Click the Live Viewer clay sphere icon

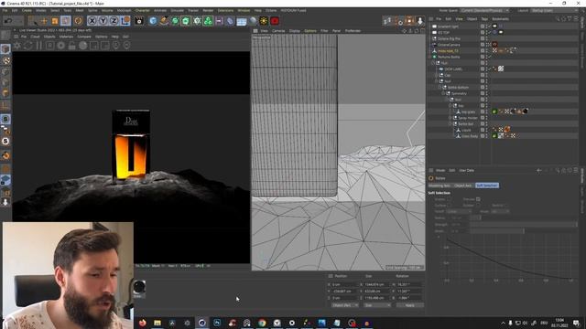83,46
